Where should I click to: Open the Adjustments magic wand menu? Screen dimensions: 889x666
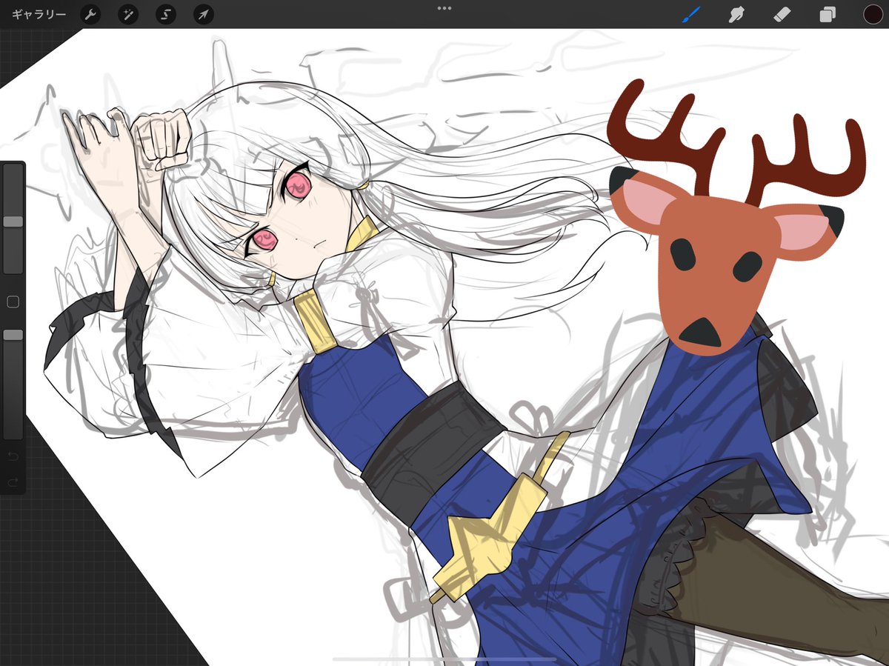point(127,14)
